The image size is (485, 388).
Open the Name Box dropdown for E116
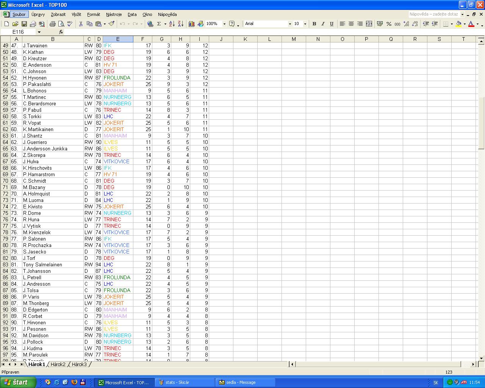pos(39,32)
